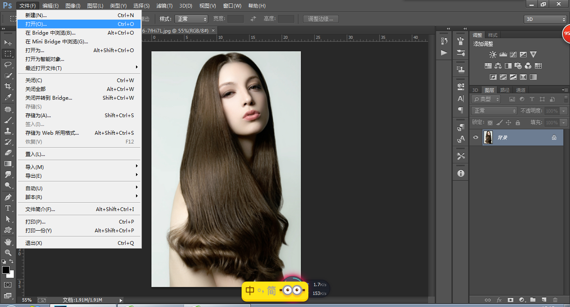Open the 样式 正常 dropdown in options bar
The image size is (570, 307).
[191, 19]
